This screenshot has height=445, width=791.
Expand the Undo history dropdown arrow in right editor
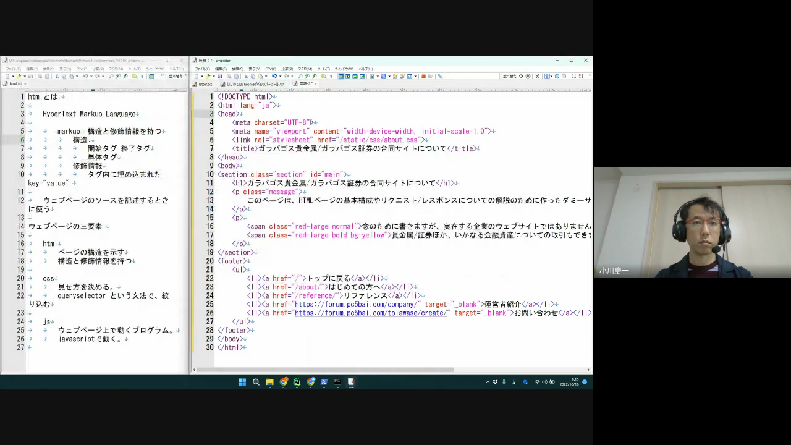click(x=279, y=77)
